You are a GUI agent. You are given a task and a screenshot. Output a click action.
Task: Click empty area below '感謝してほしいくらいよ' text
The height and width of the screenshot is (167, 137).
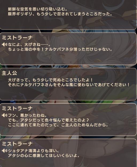click(68, 162)
